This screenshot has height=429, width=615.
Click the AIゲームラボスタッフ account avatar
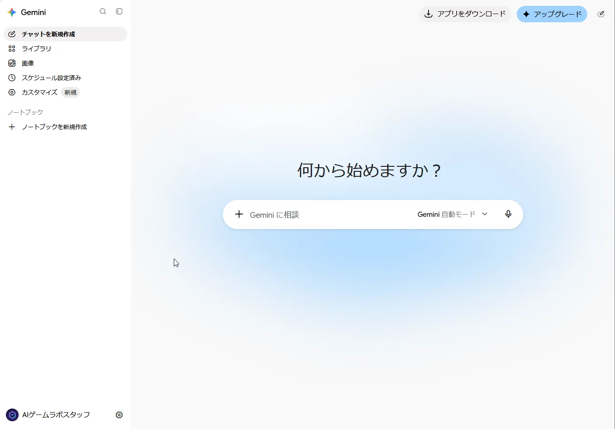(x=12, y=415)
